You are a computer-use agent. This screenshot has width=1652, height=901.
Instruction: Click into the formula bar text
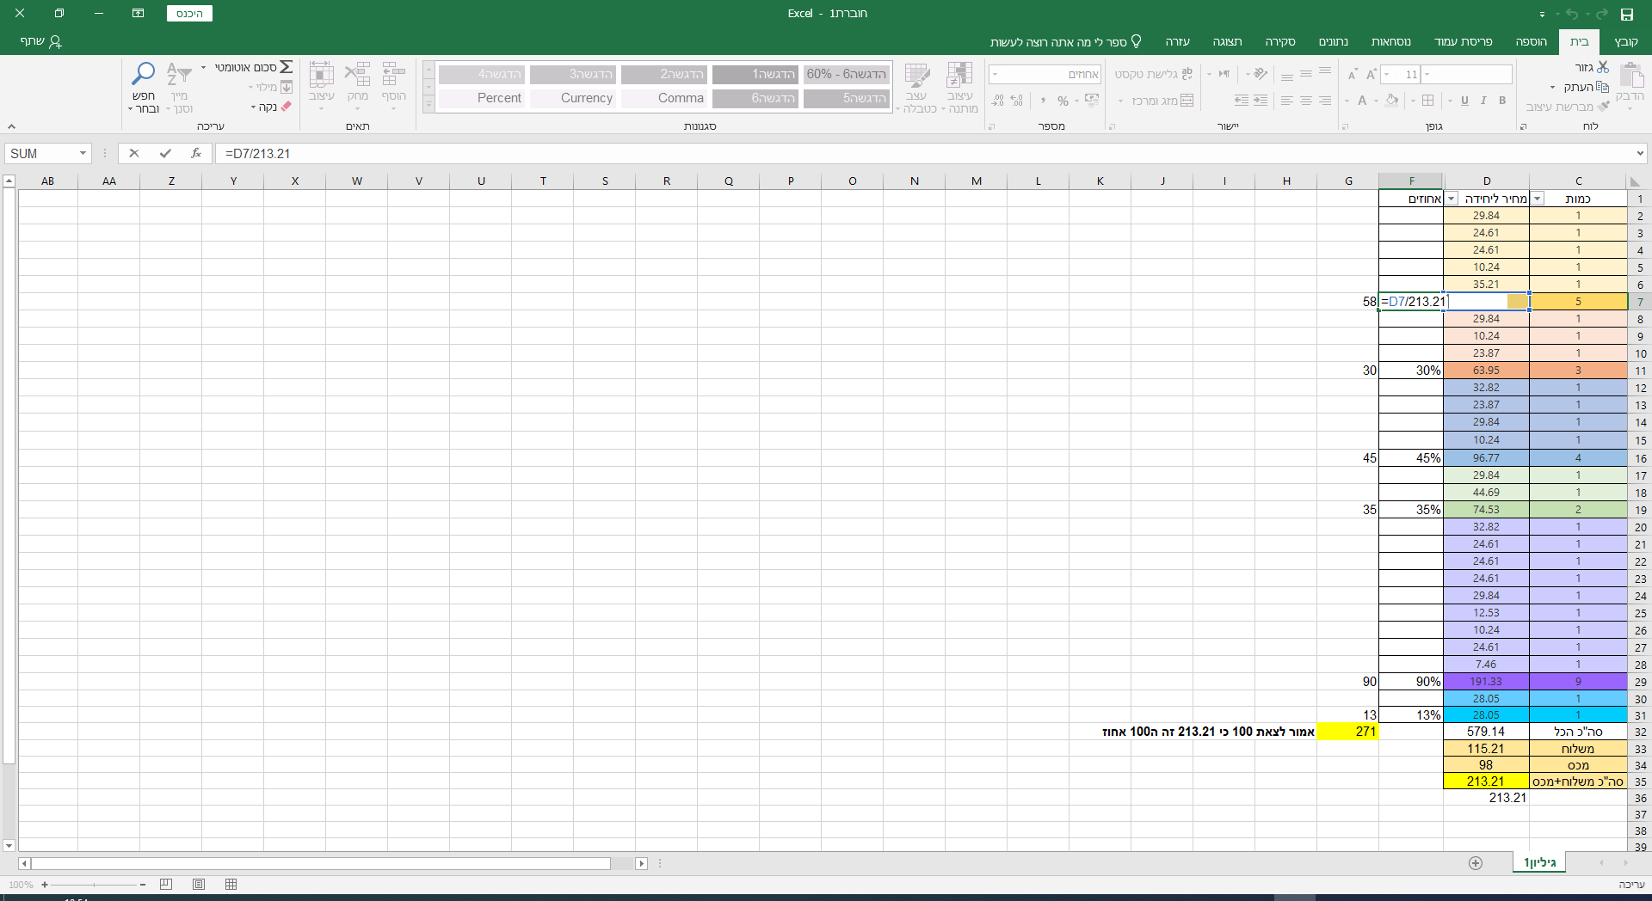(x=924, y=154)
